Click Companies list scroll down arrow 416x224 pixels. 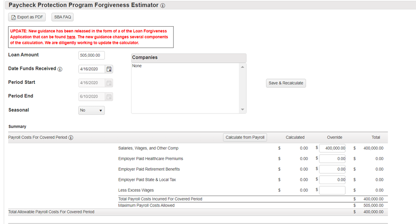coord(243,110)
